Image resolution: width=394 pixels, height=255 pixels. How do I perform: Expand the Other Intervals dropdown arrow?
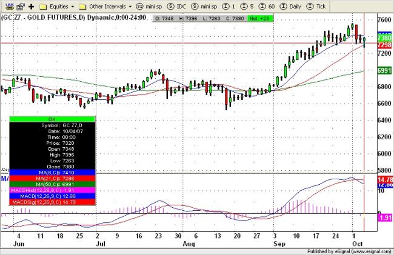(130, 7)
